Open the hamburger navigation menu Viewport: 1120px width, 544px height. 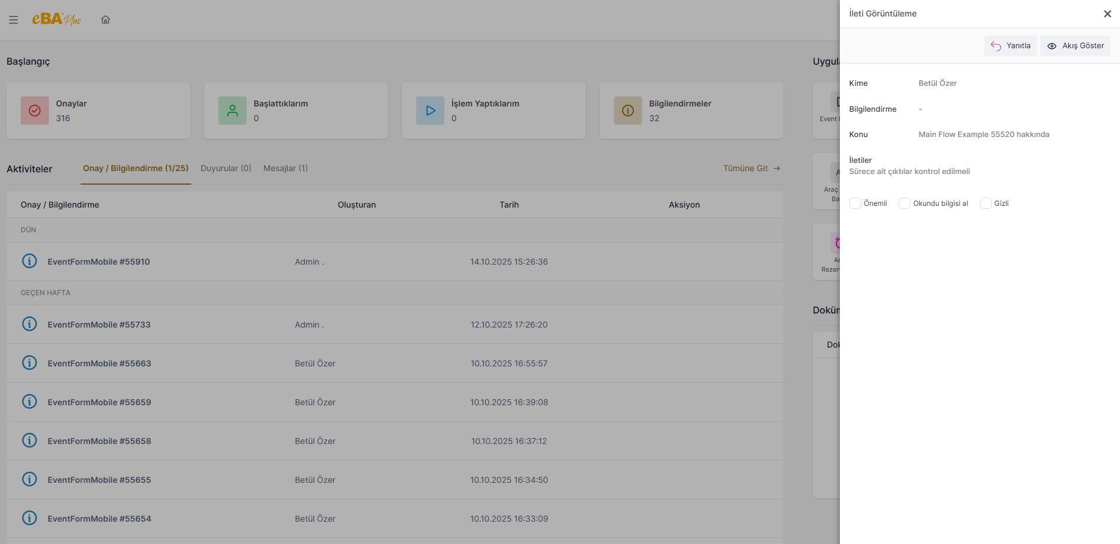click(14, 20)
